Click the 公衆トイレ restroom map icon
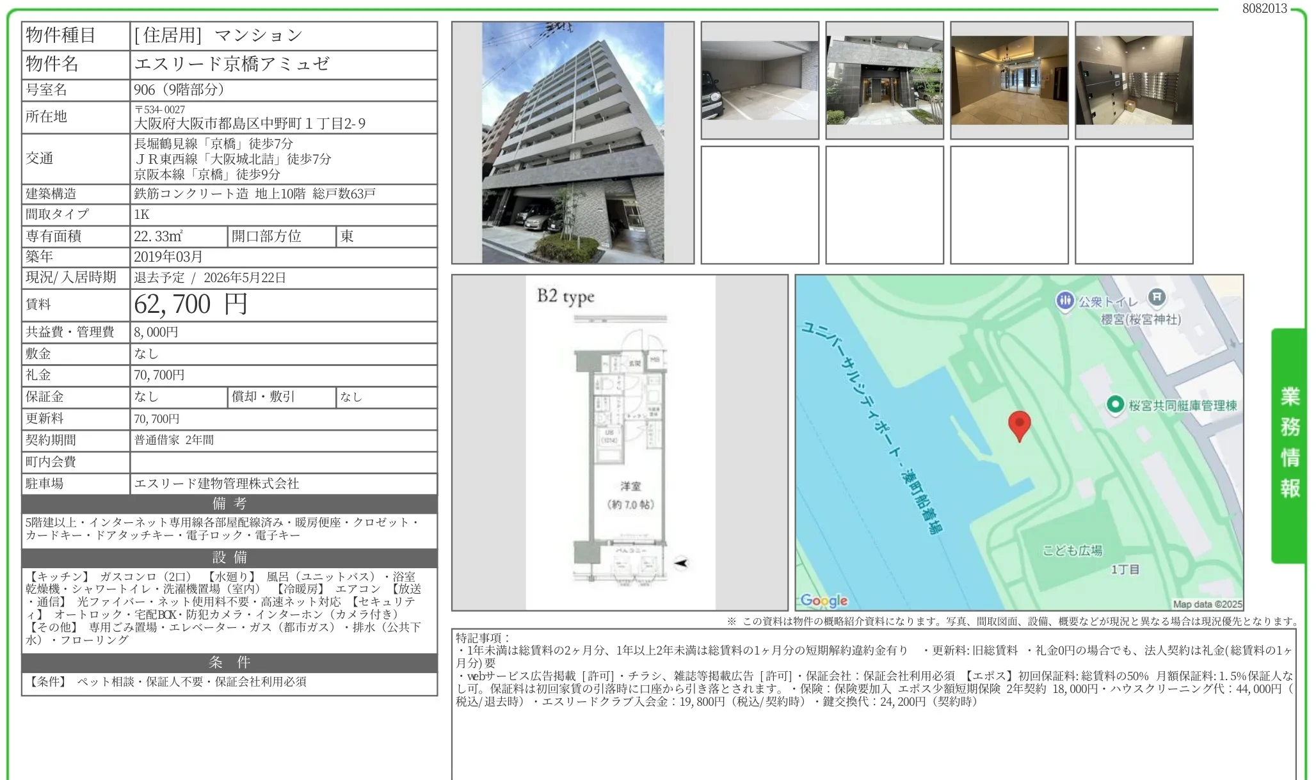The height and width of the screenshot is (780, 1316). click(1064, 300)
